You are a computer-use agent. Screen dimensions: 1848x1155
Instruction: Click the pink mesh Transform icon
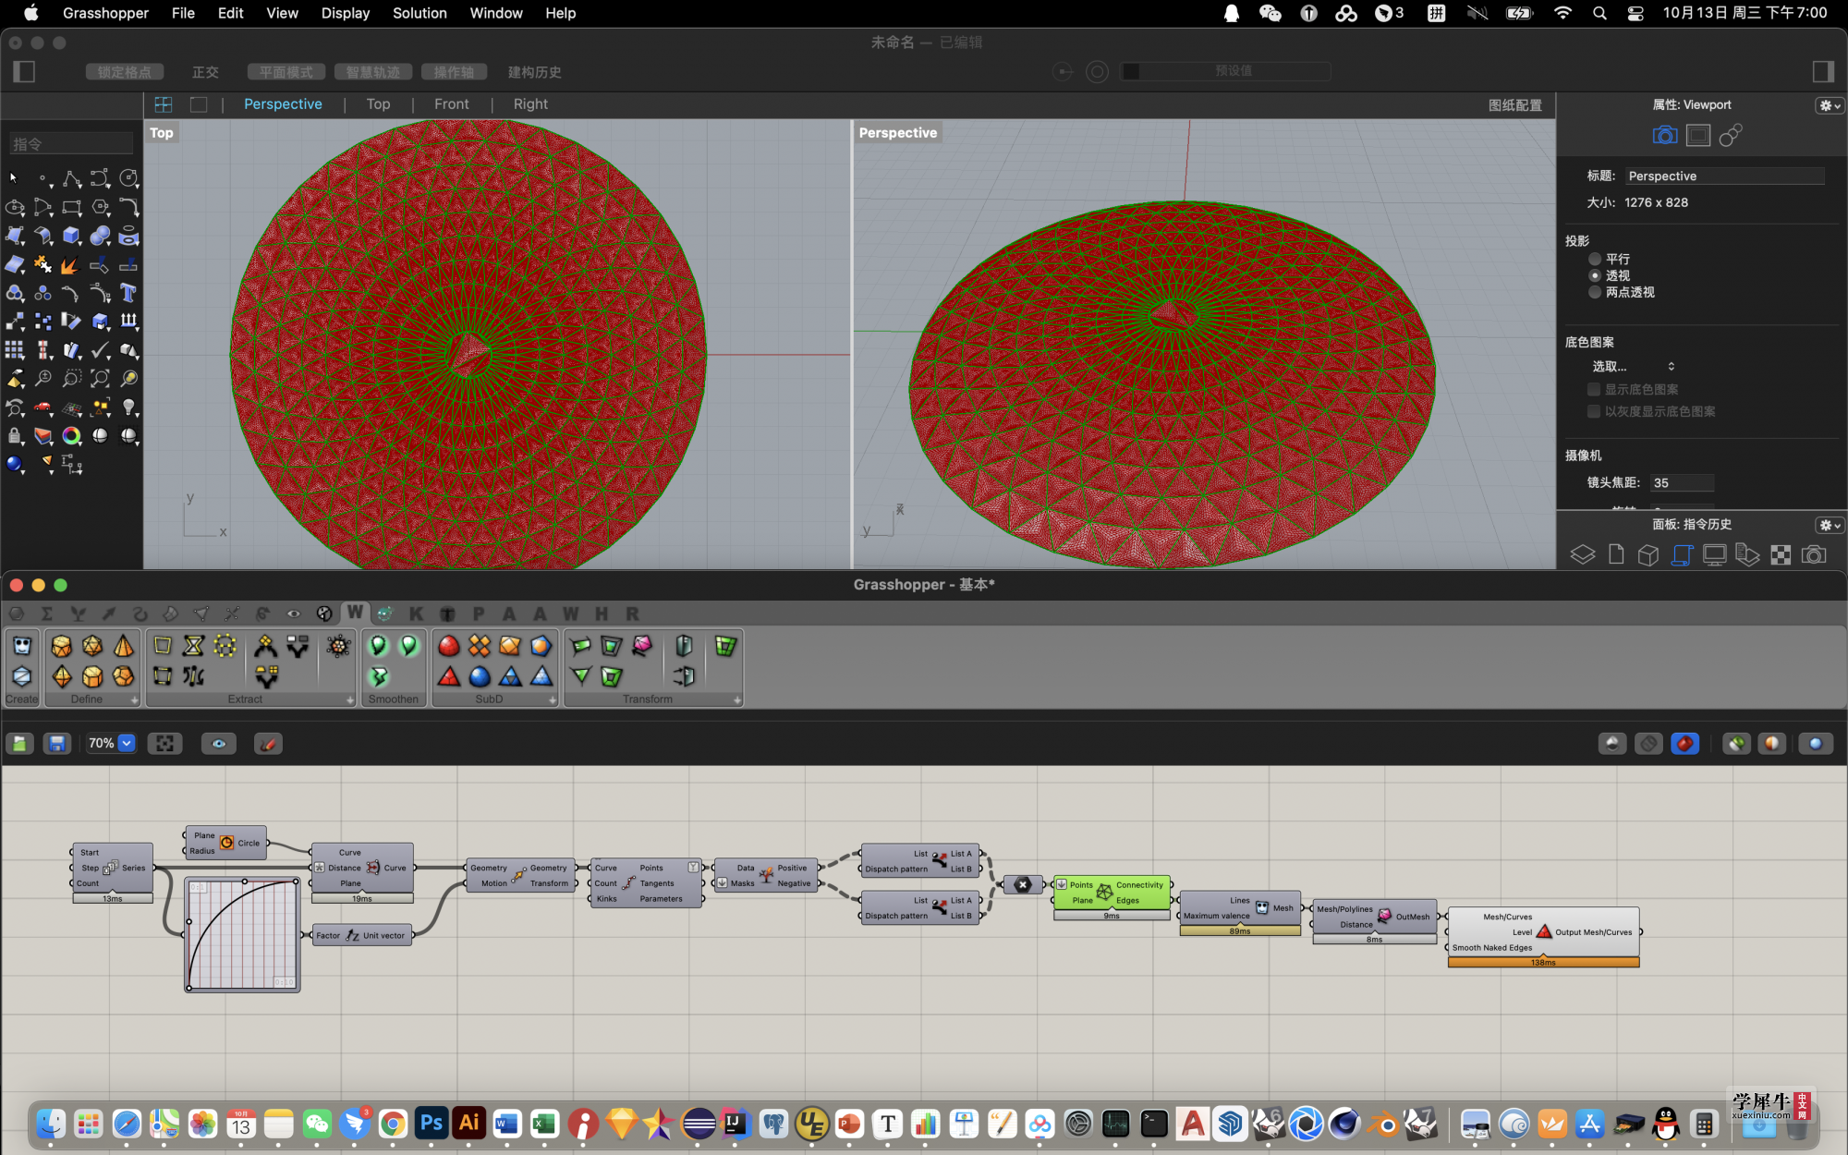pos(642,646)
